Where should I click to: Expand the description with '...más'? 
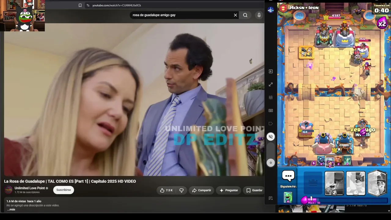11,210
